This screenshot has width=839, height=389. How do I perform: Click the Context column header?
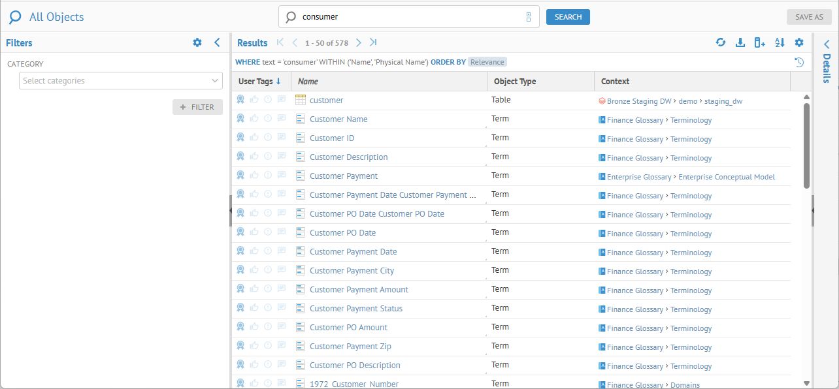(x=615, y=82)
